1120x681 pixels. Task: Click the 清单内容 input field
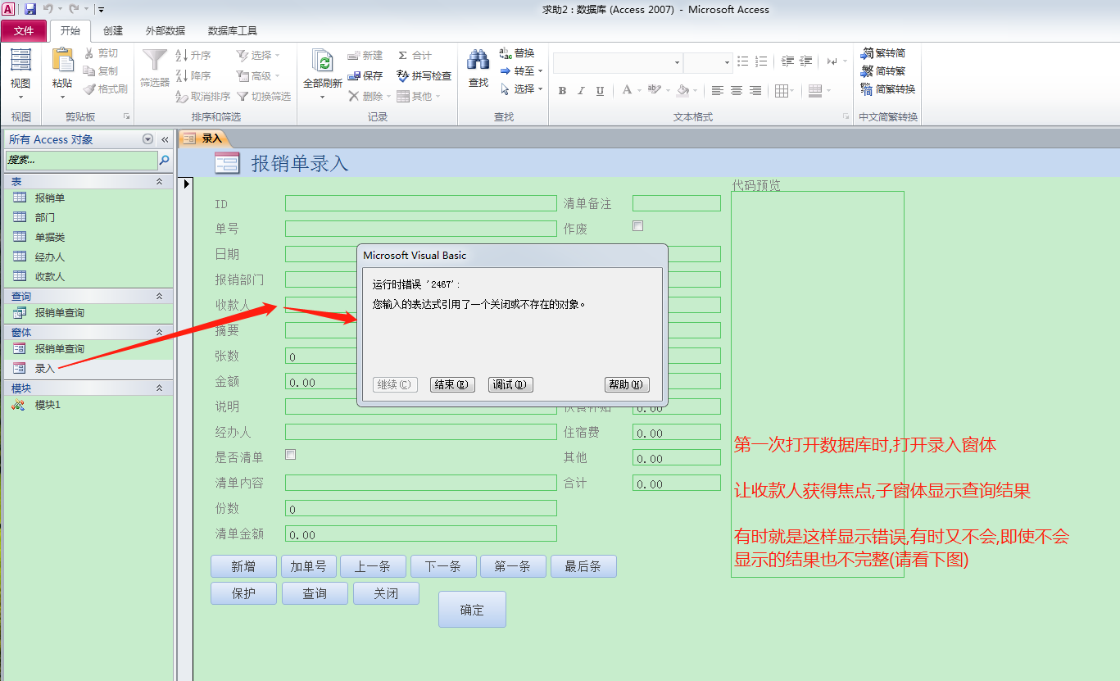pyautogui.click(x=420, y=483)
